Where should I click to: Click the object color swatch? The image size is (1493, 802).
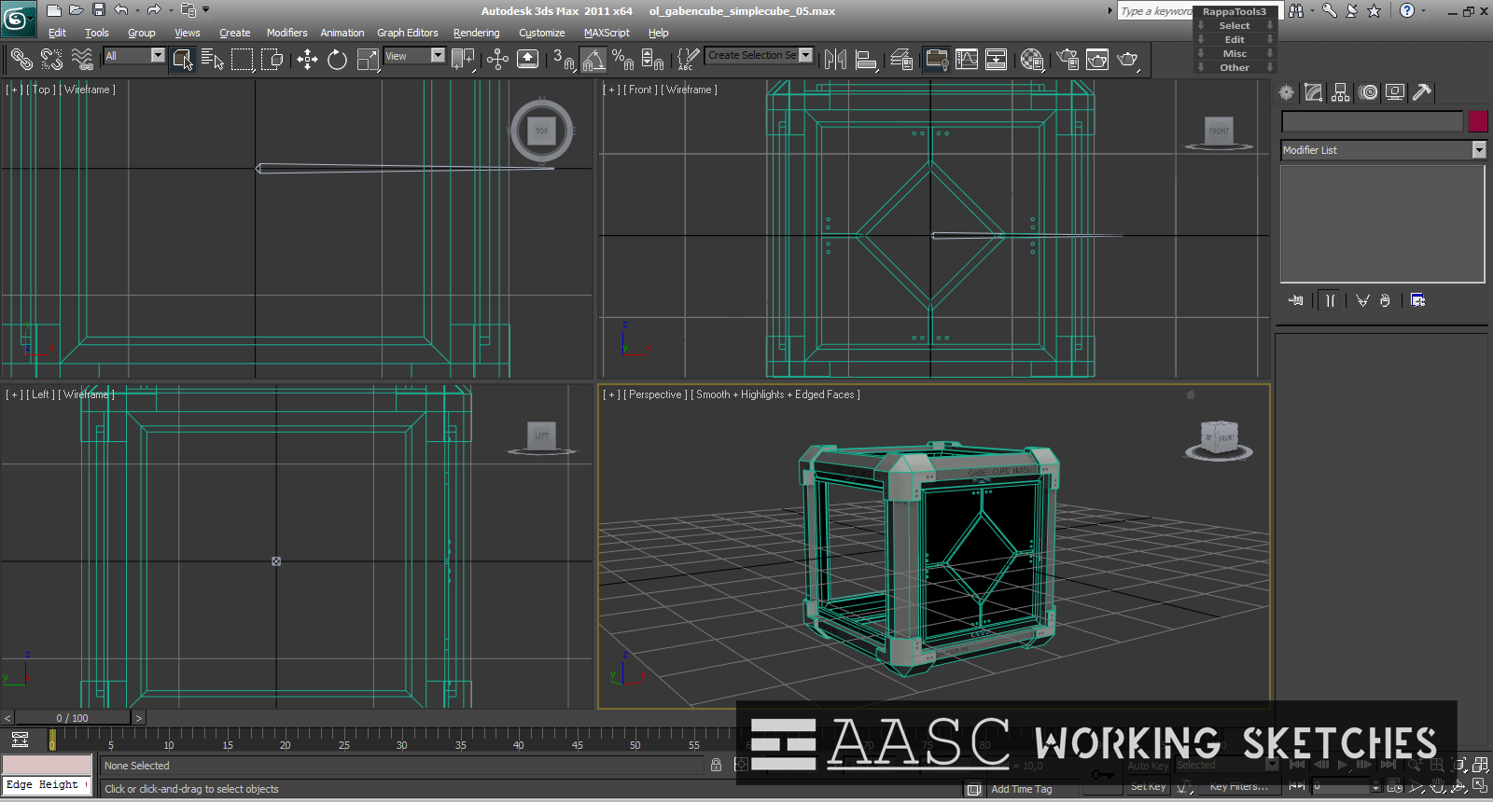coord(1477,121)
